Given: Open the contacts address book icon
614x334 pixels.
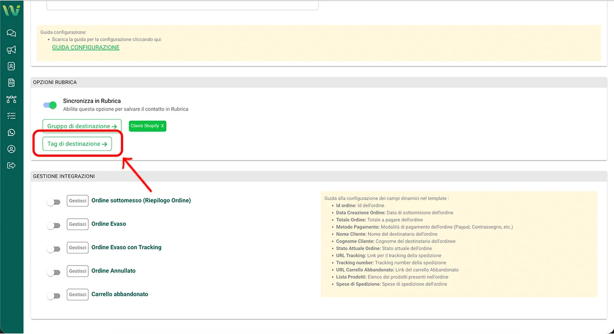Looking at the screenshot, I should [x=12, y=67].
